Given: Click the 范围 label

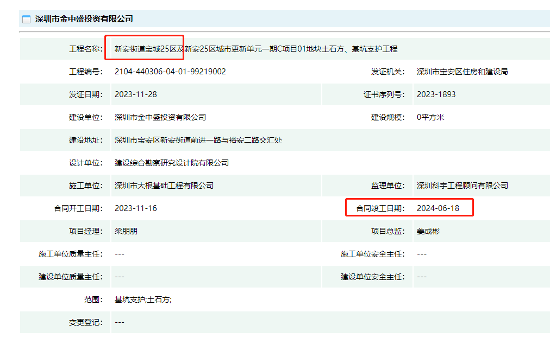Looking at the screenshot, I should 93,299.
